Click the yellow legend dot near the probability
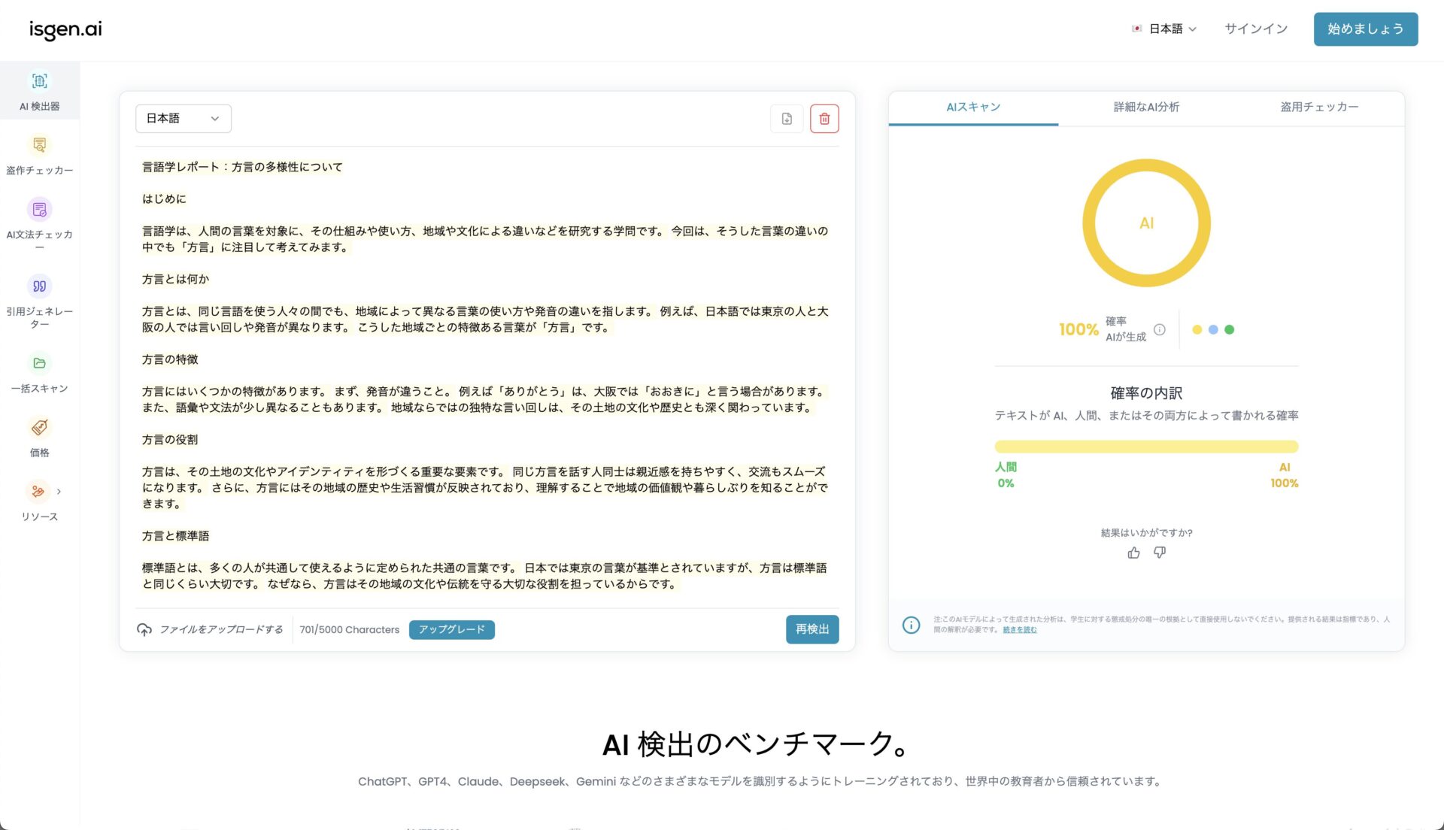This screenshot has height=830, width=1444. [x=1197, y=329]
